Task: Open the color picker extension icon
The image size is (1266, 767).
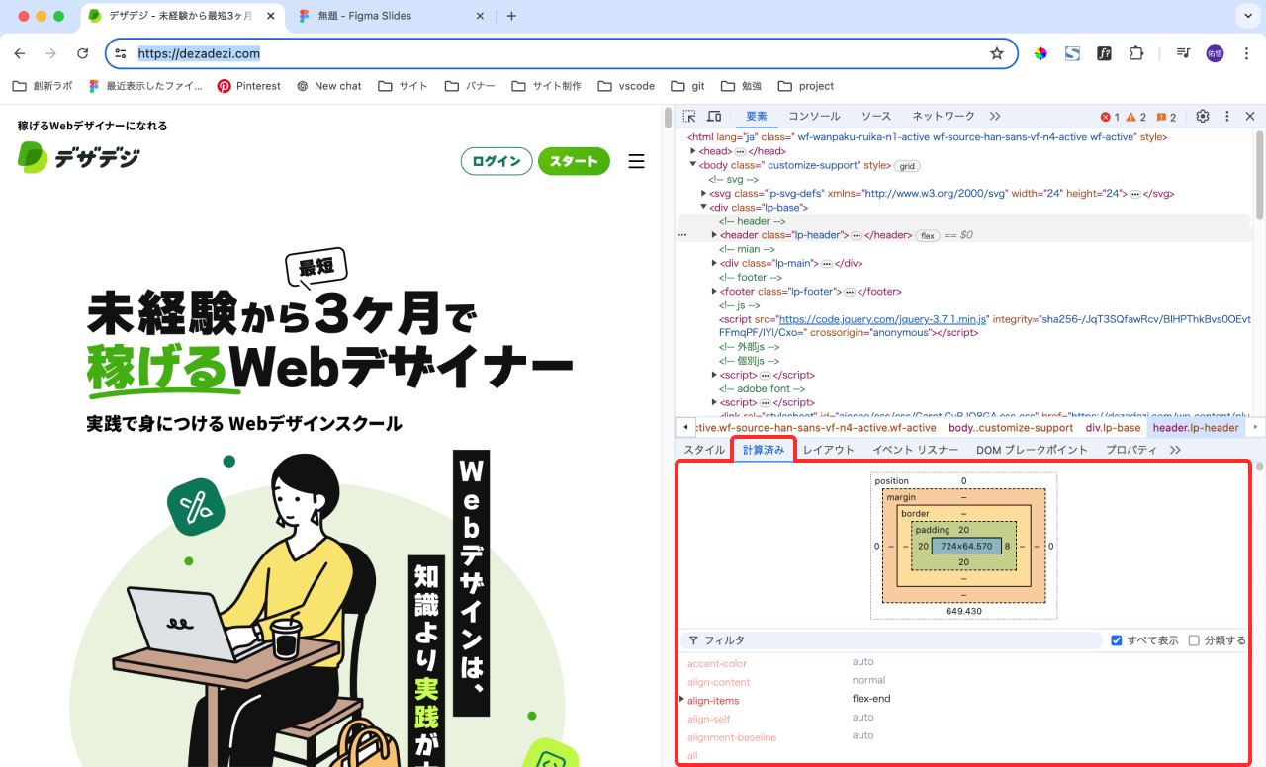Action: click(1040, 53)
